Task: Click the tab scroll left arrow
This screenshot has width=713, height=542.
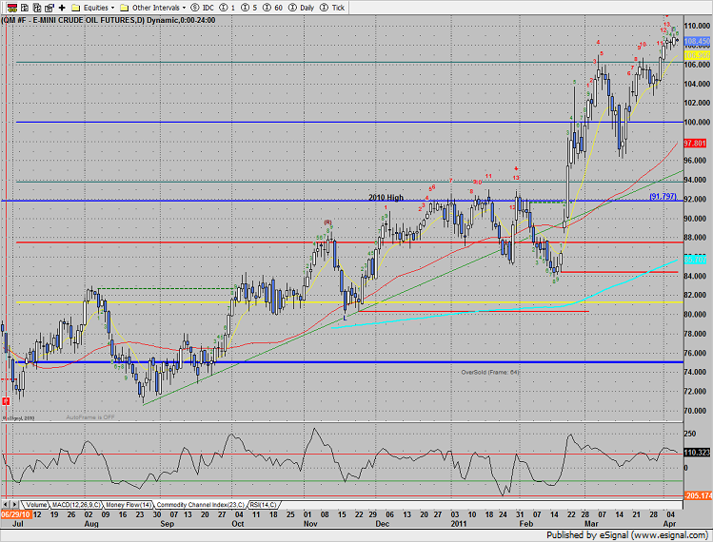Action: (x=6, y=504)
